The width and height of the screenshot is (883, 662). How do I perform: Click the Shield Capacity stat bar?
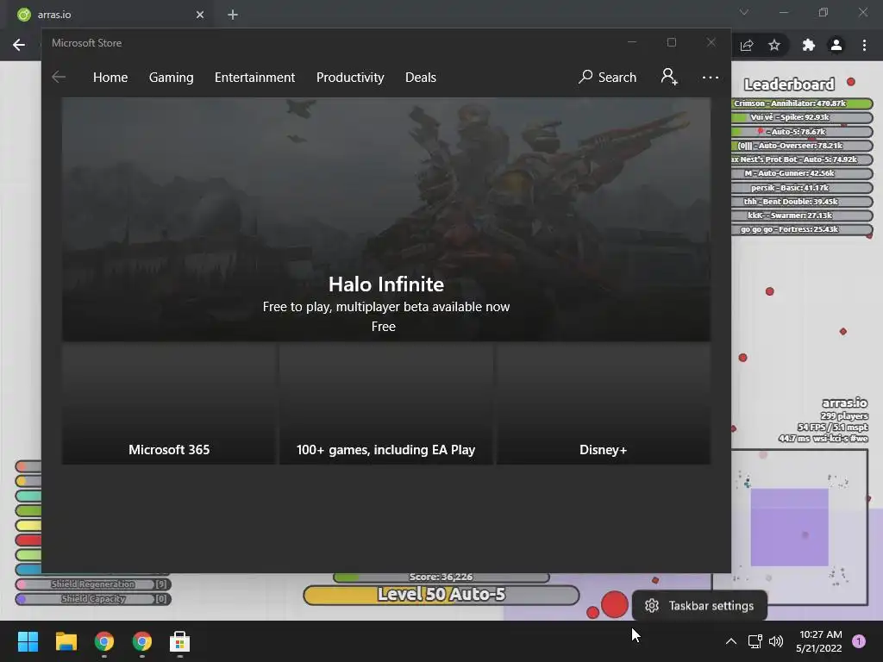pyautogui.click(x=93, y=599)
